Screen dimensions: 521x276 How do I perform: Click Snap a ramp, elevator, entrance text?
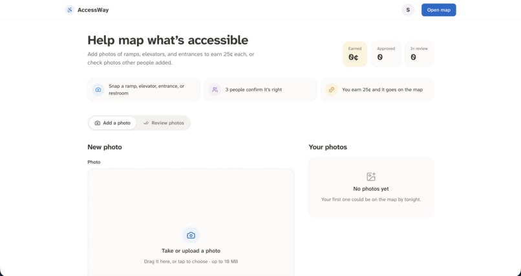click(x=146, y=90)
